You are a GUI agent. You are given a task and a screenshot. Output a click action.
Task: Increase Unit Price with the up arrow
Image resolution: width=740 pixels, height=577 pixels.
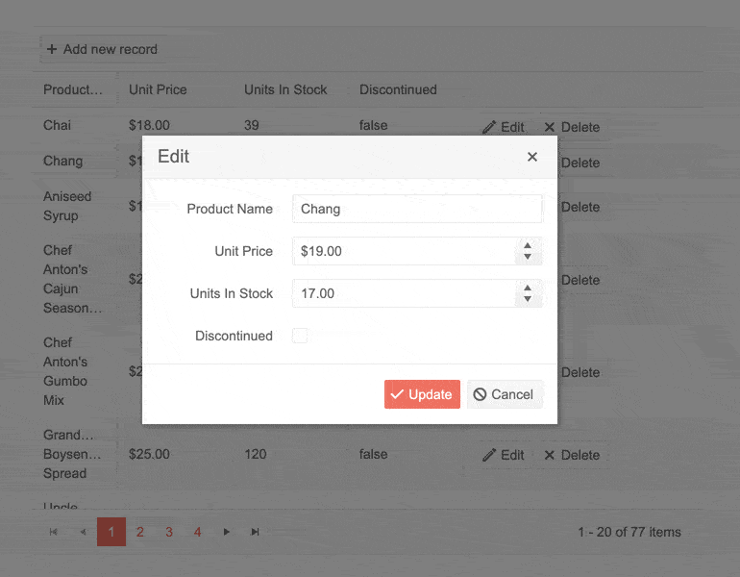point(527,245)
